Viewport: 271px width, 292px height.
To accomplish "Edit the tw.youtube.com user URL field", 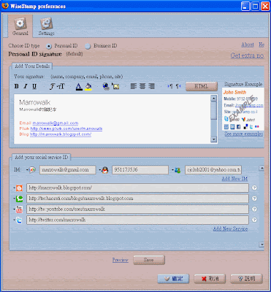I will tap(137, 210).
